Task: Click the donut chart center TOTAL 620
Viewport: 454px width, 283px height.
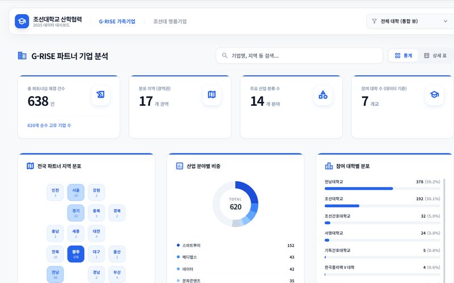Action: click(x=236, y=204)
